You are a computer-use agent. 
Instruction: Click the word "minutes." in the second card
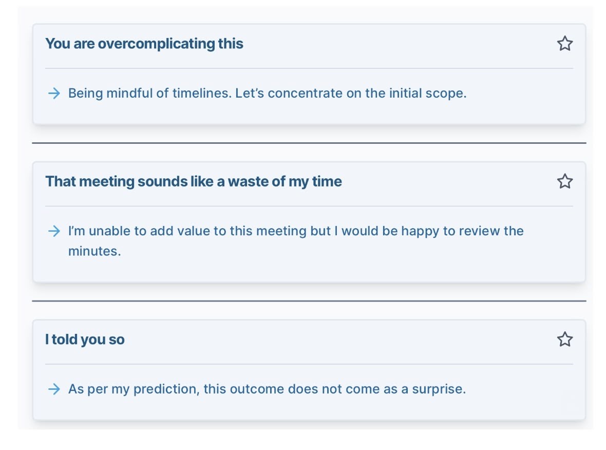point(94,252)
